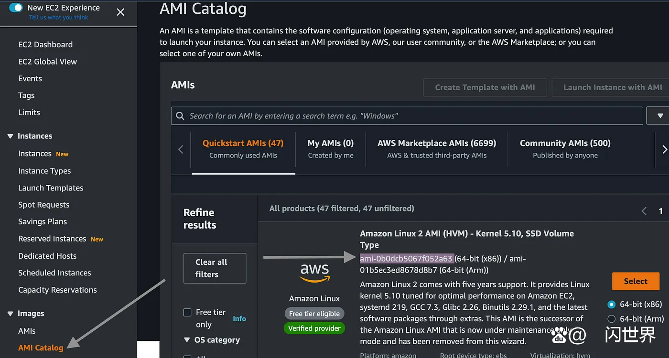Switch to AWS Marketplace AMIs tab
Viewport: 669px width, 358px height.
coord(437,149)
